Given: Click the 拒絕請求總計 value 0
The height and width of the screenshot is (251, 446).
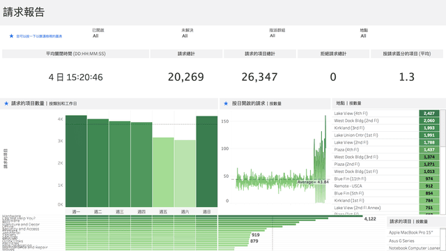Looking at the screenshot, I should coord(333,77).
